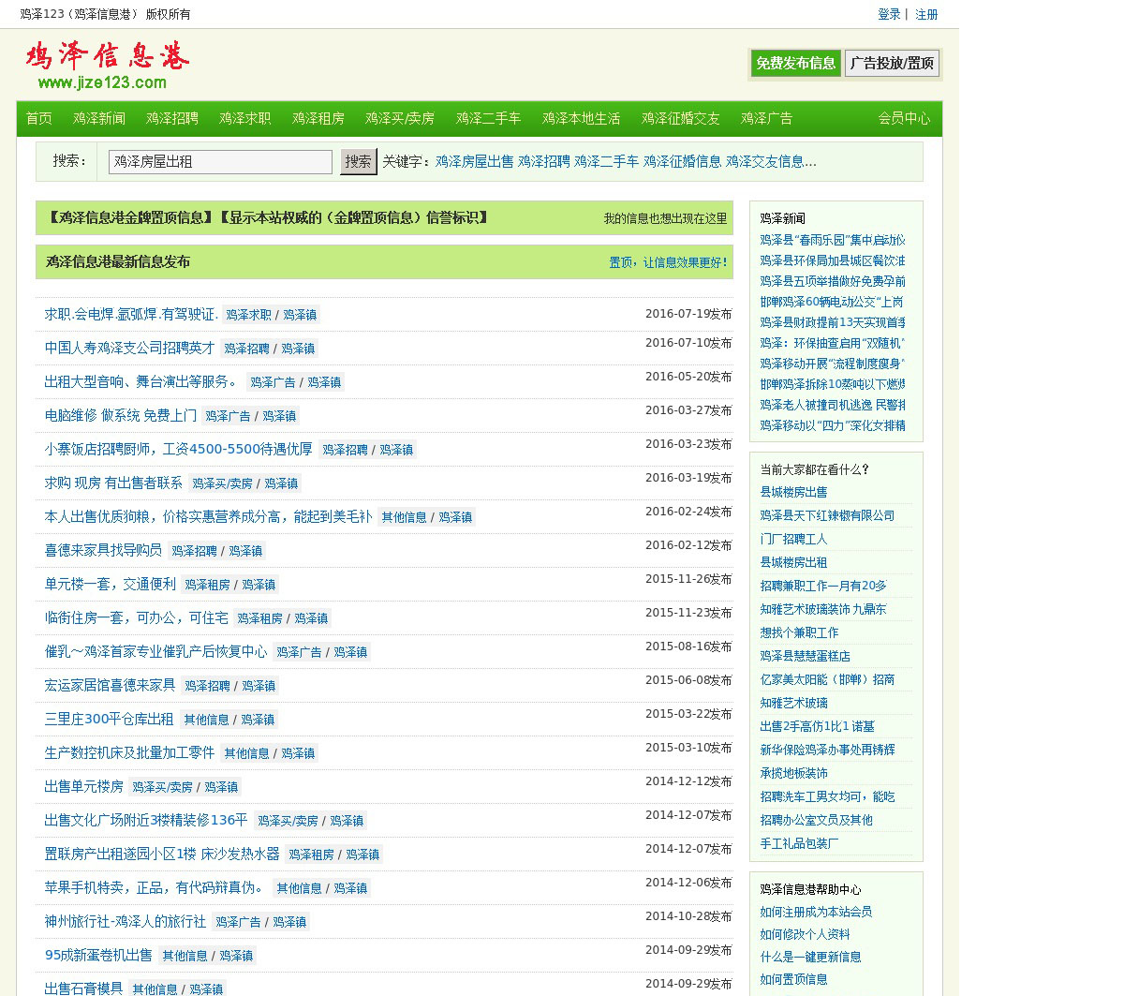Click the 广告投放/置顶 button
The width and height of the screenshot is (1124, 996).
click(892, 64)
